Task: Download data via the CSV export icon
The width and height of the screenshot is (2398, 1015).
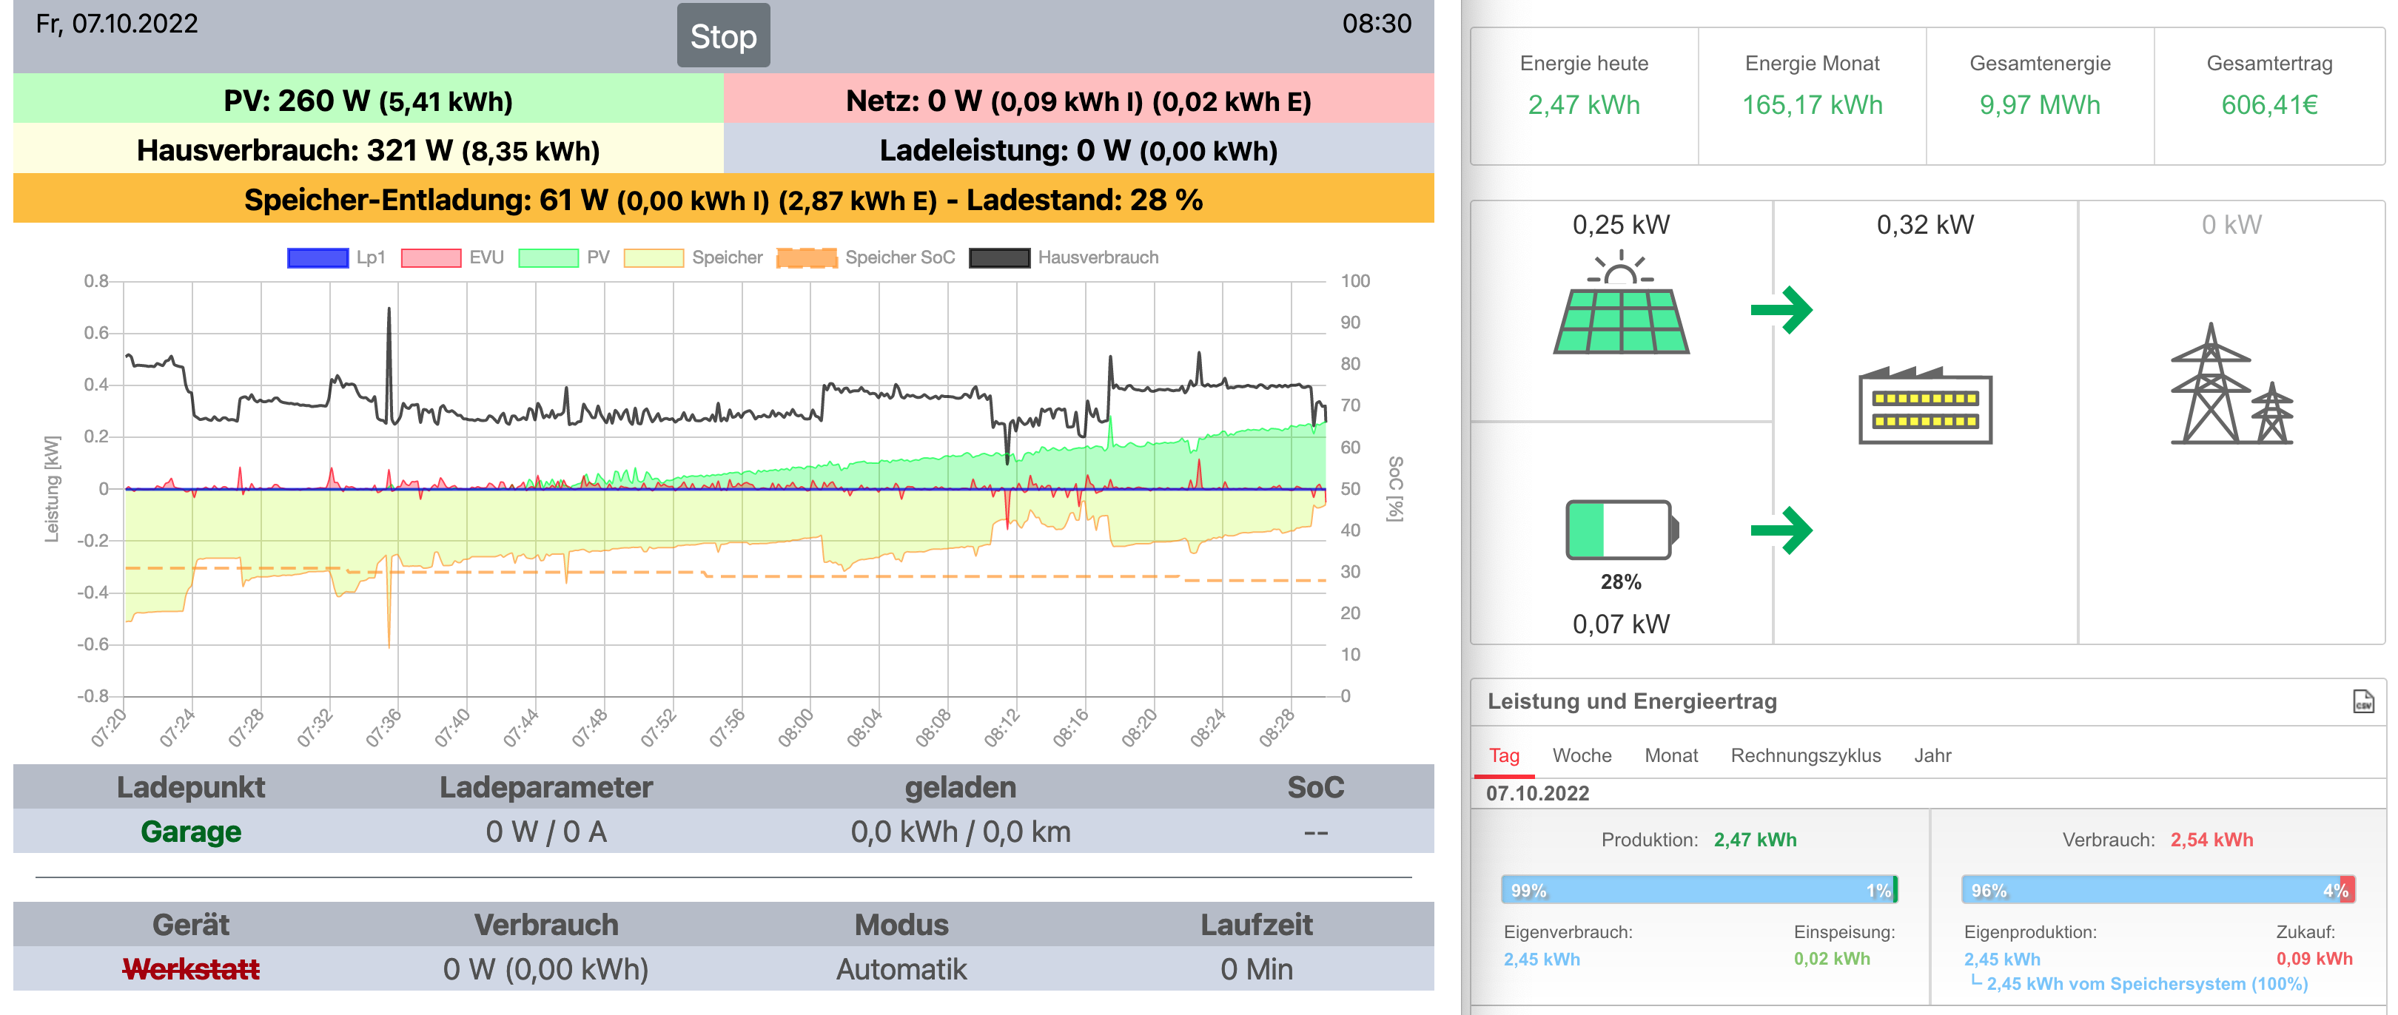Action: (2362, 701)
